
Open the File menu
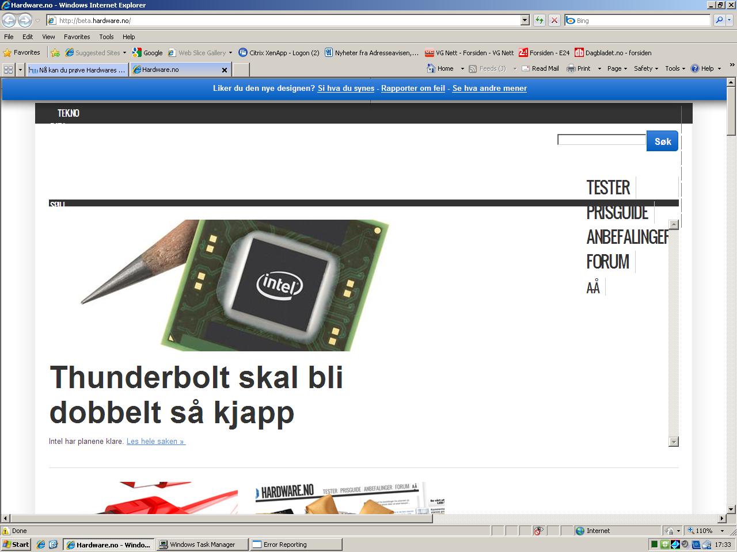tap(9, 37)
